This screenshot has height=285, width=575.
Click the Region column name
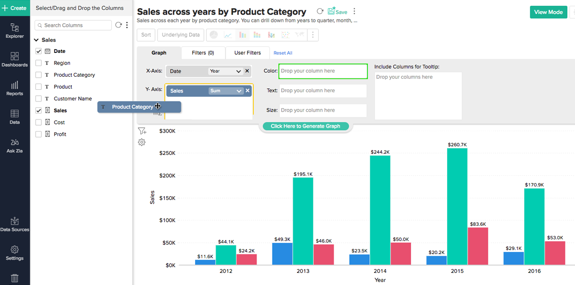point(62,63)
